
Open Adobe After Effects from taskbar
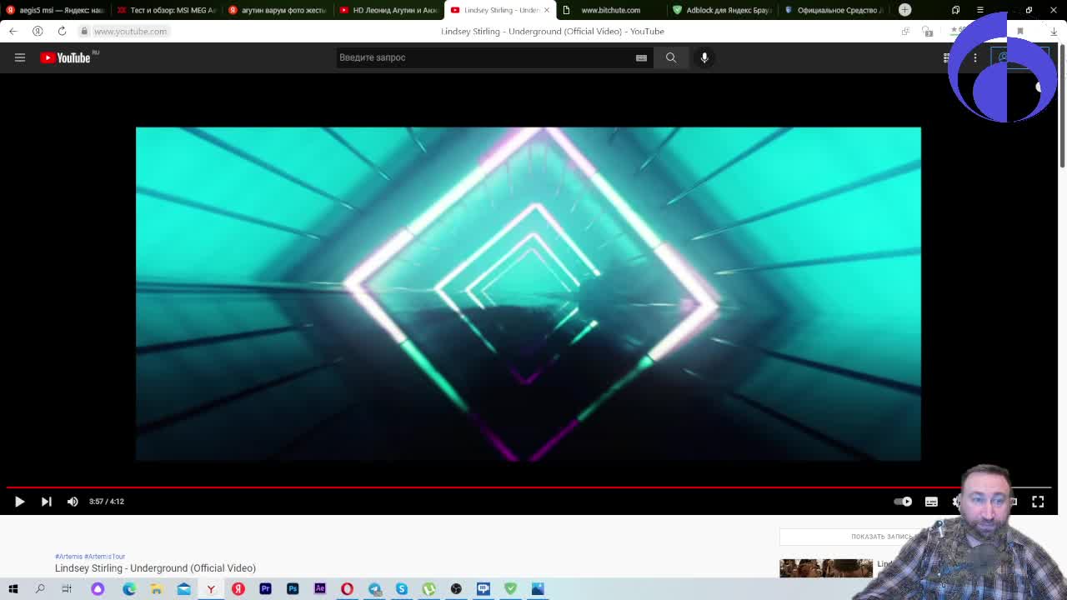[320, 589]
